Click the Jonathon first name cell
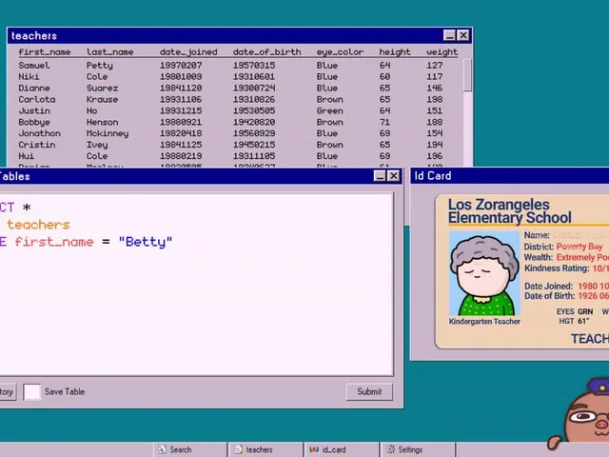This screenshot has height=457, width=609. click(40, 133)
